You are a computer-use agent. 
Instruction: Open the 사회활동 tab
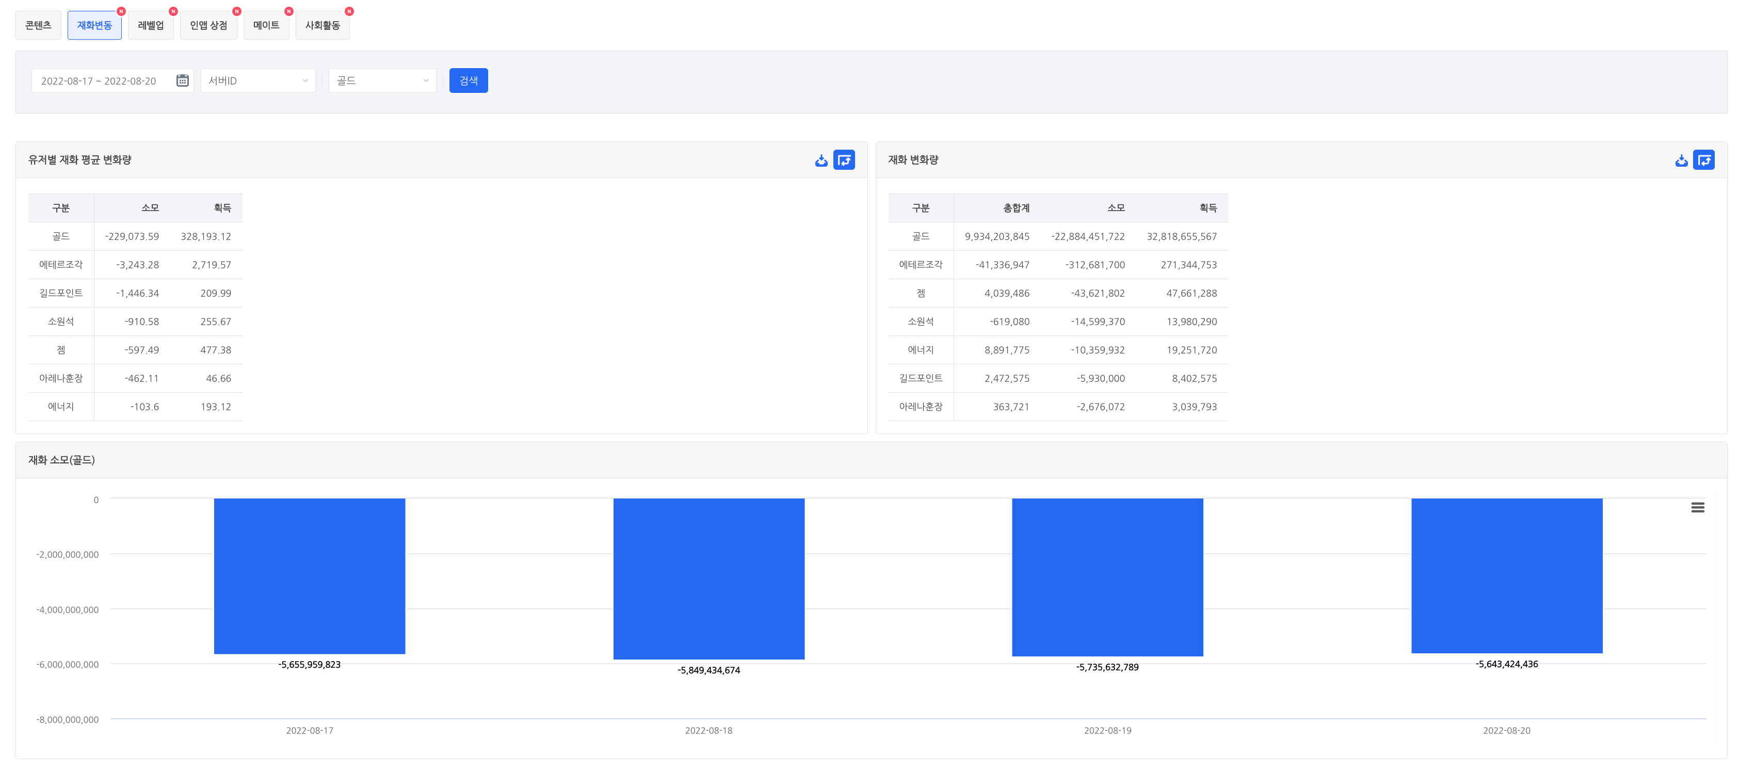pyautogui.click(x=323, y=25)
